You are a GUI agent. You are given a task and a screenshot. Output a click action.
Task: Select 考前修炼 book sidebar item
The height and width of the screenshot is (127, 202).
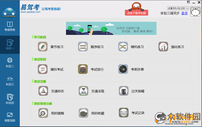click(x=10, y=26)
